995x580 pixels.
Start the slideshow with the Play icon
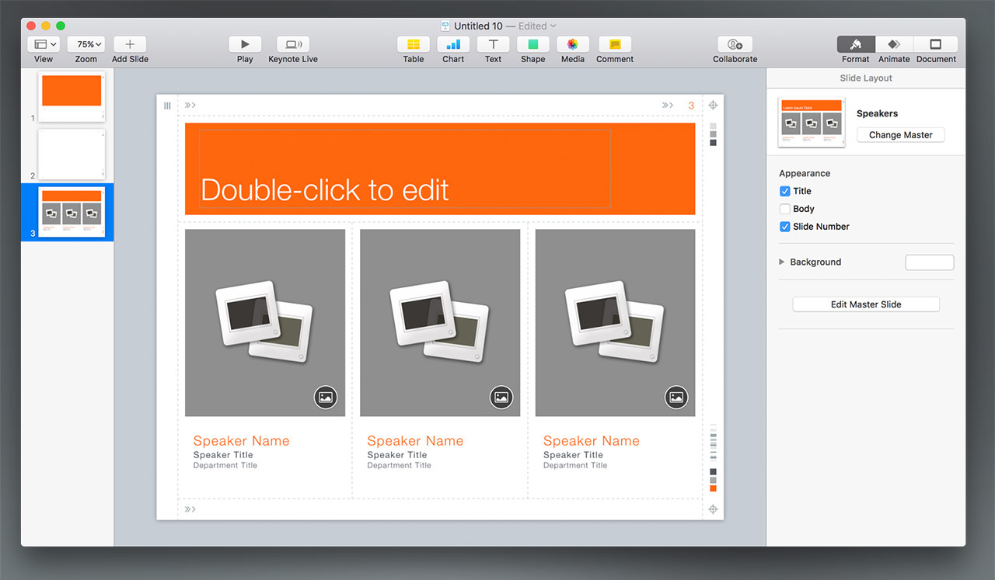click(245, 45)
